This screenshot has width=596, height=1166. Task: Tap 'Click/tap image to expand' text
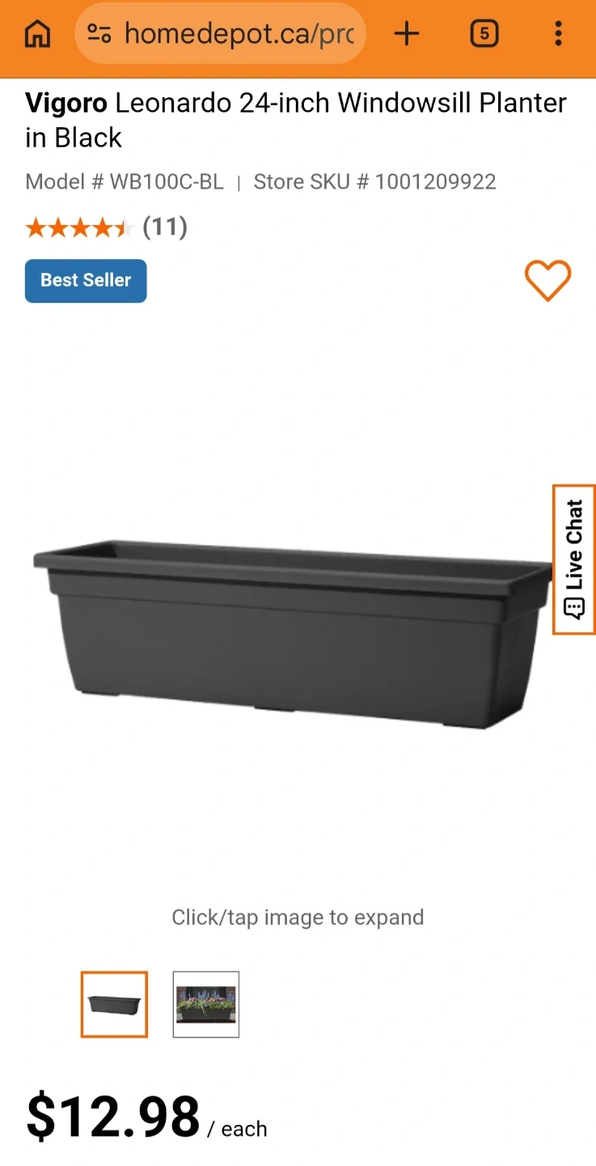298,917
